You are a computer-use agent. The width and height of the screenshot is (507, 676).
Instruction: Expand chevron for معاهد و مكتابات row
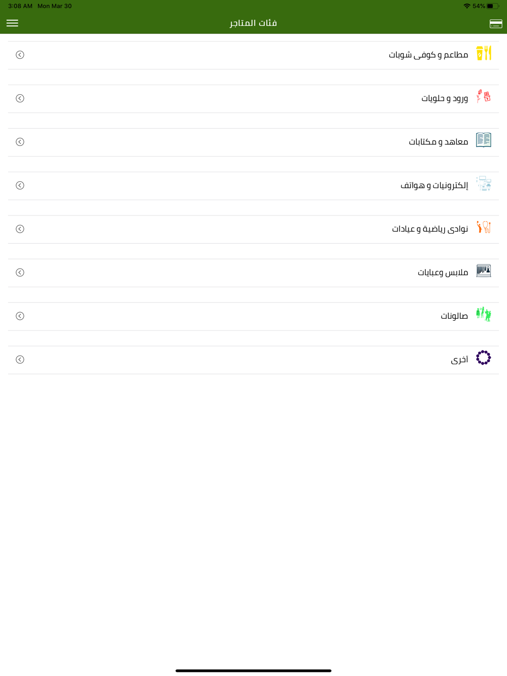point(20,142)
